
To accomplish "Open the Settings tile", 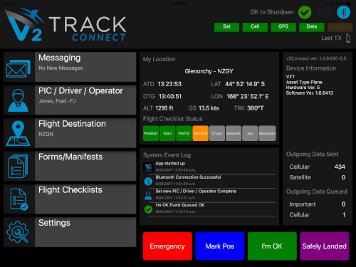I will pos(70,232).
